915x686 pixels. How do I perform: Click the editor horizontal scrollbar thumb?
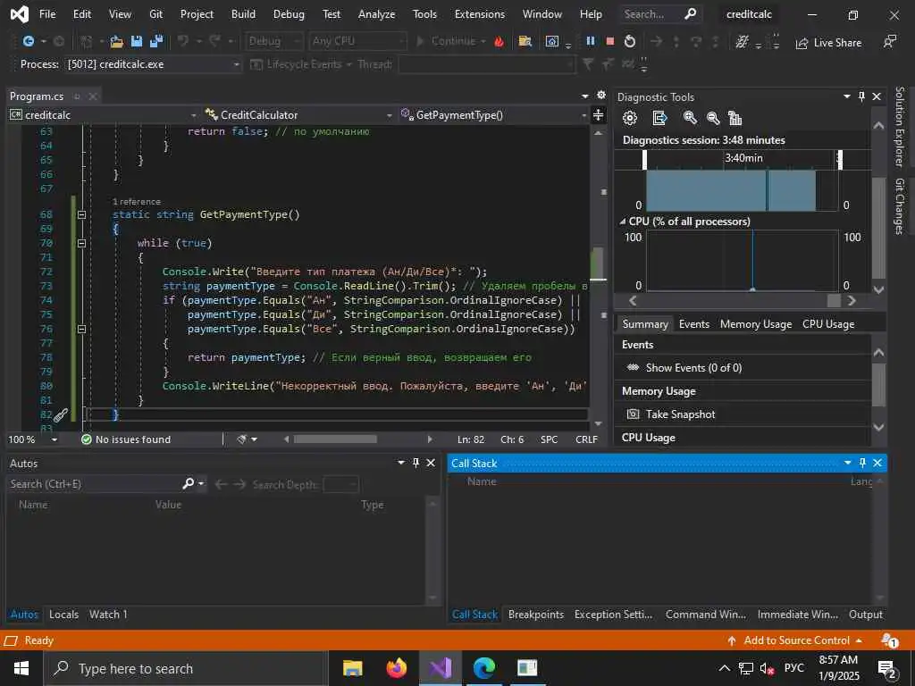[x=335, y=439]
